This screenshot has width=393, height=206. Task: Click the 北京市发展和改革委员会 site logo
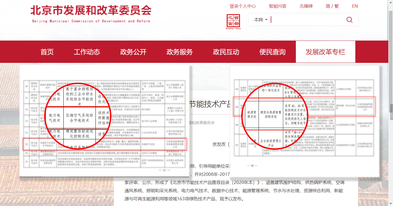[91, 14]
